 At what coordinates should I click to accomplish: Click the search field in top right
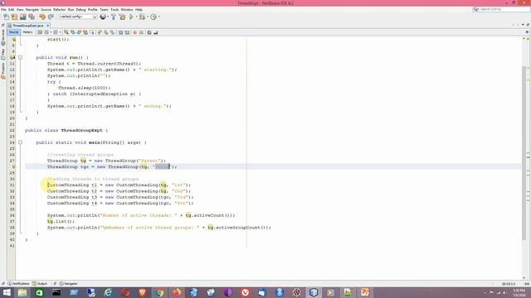pyautogui.click(x=501, y=9)
